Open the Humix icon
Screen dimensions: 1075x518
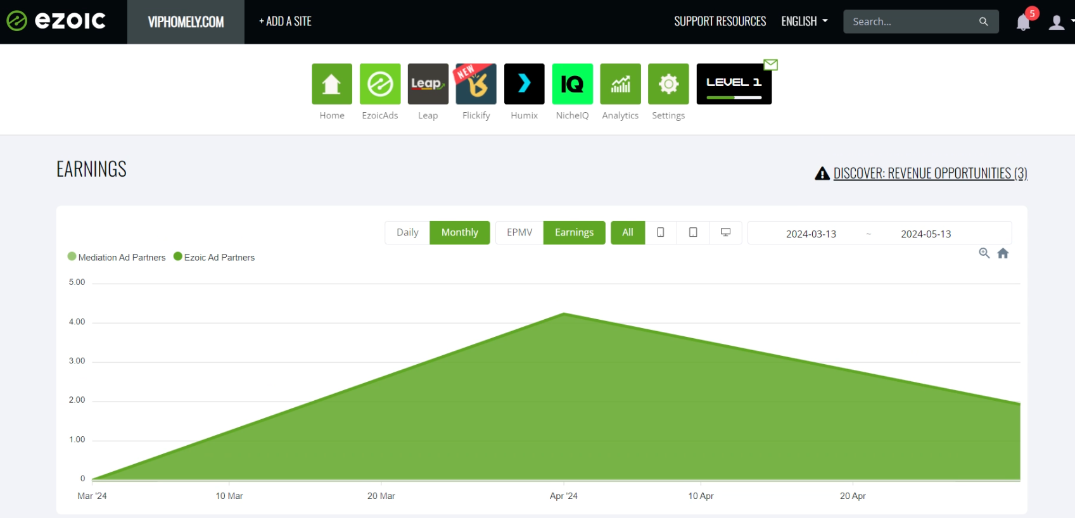[x=525, y=84]
